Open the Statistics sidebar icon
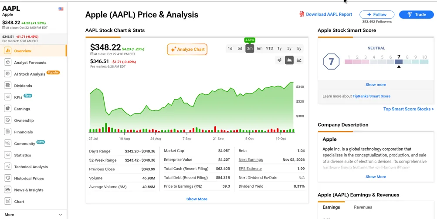 click(7, 155)
